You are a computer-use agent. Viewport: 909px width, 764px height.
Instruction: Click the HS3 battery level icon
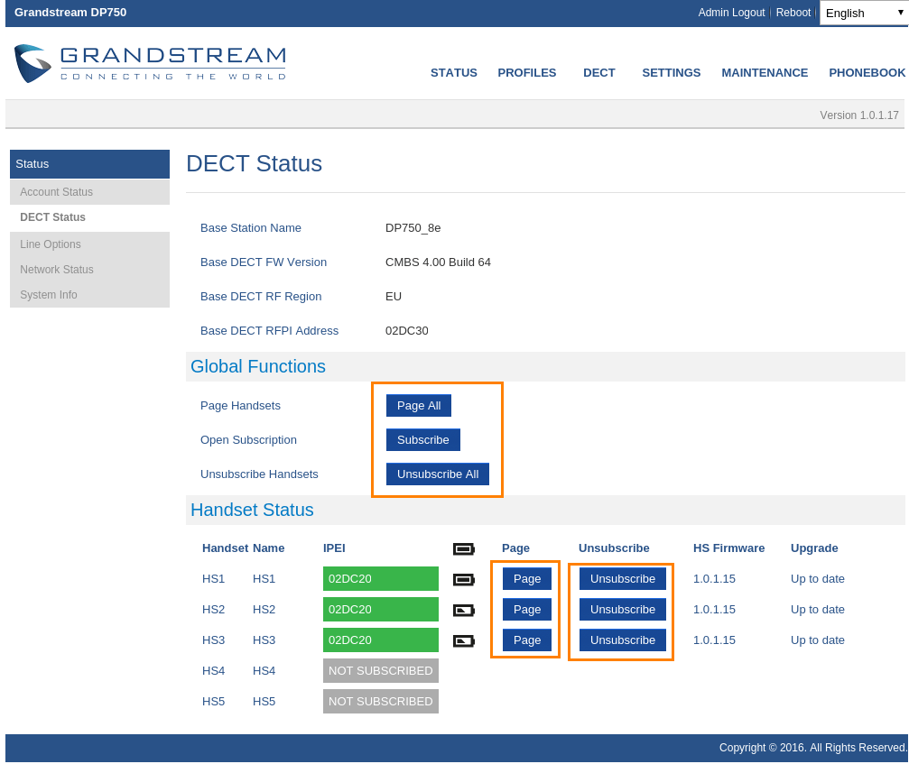pyautogui.click(x=464, y=640)
